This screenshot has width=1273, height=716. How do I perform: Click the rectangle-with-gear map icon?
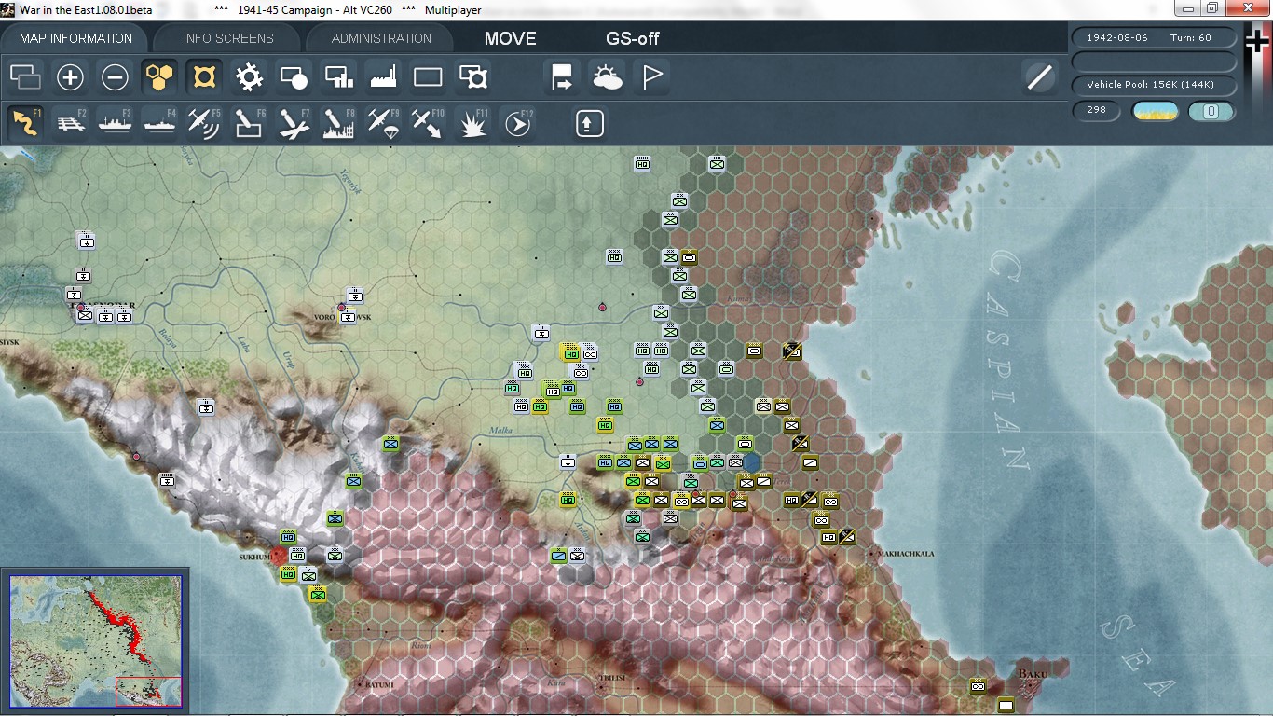473,76
